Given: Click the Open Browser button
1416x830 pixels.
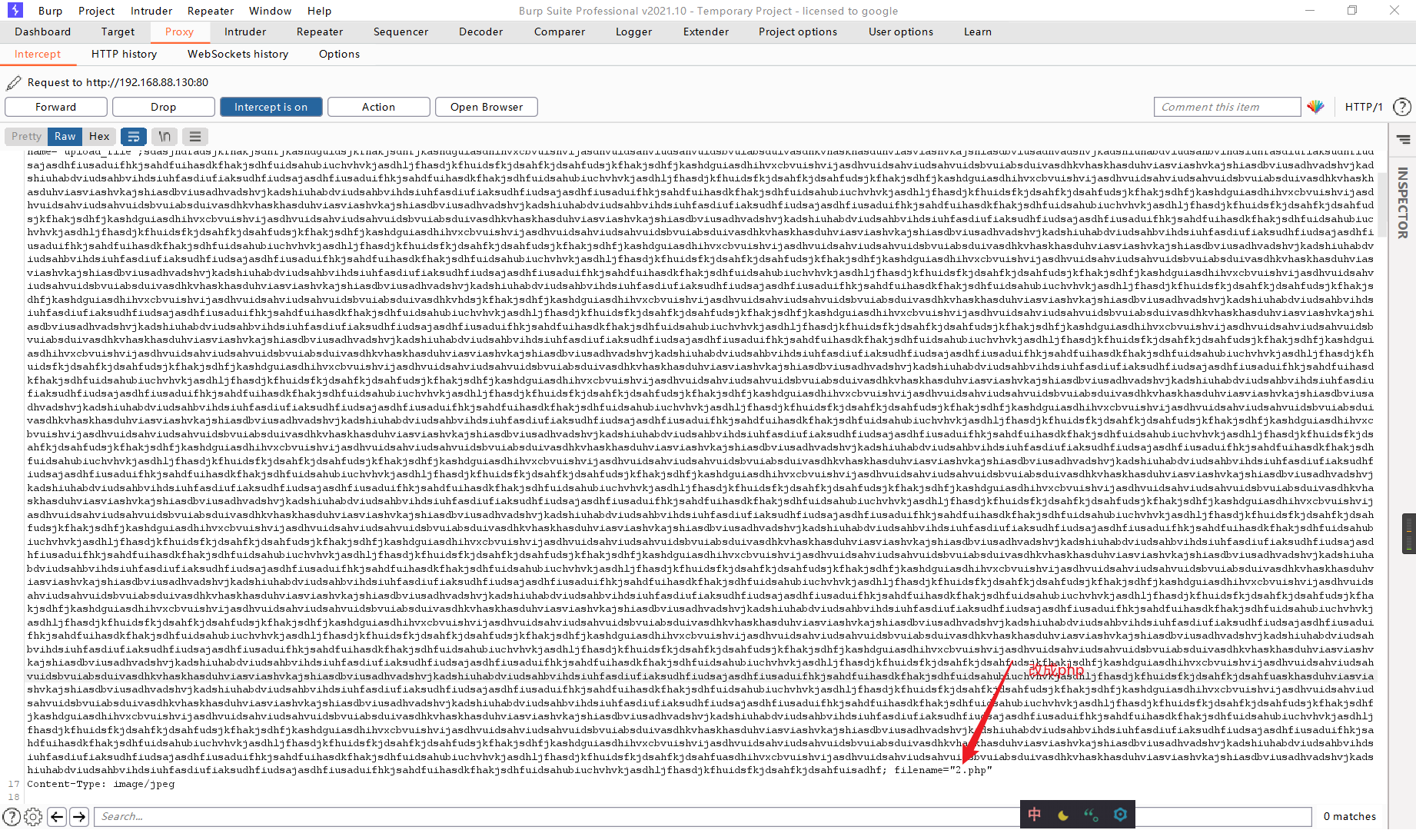Looking at the screenshot, I should (486, 107).
